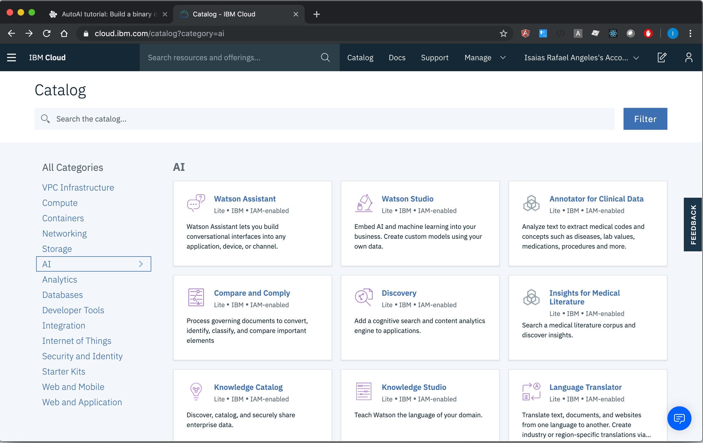Open the Watson Studio link

[407, 199]
